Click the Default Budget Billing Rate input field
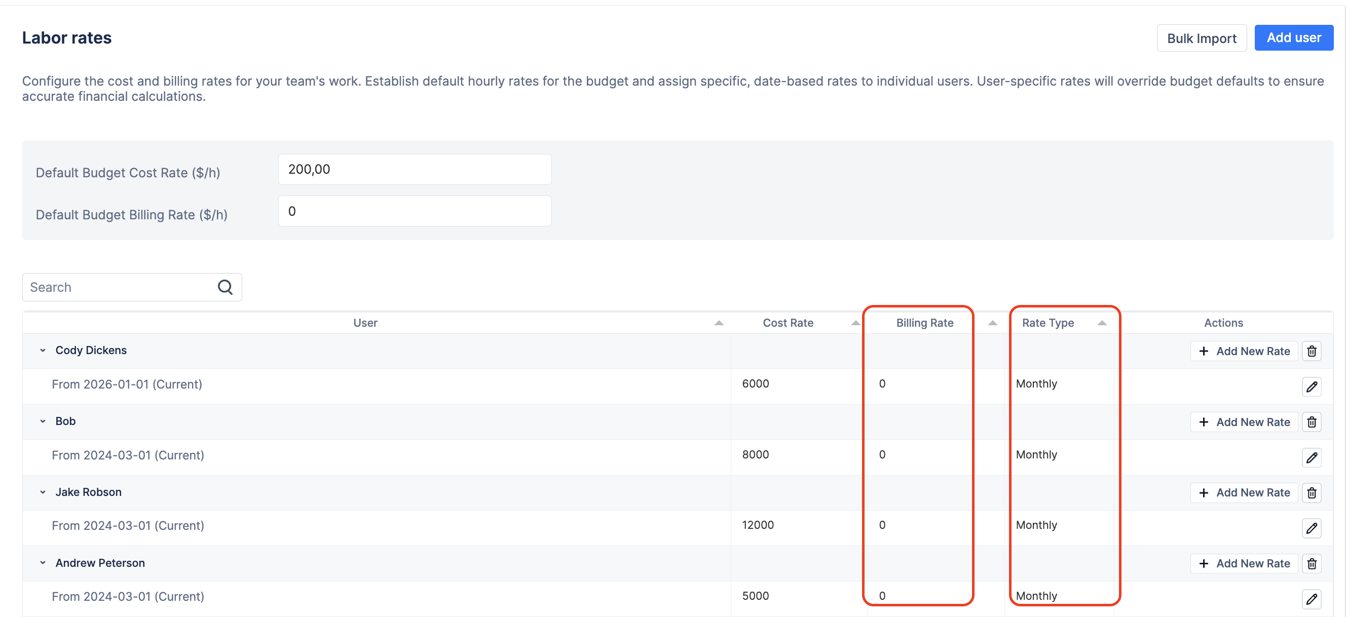Screen dimensions: 1346x617 415,211
